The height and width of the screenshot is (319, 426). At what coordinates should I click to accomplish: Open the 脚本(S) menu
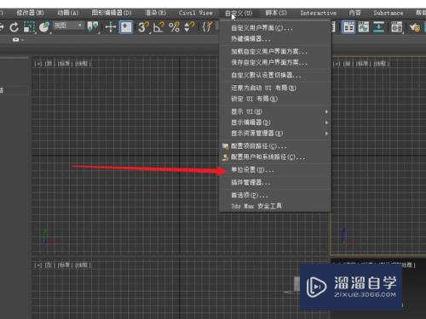coord(276,13)
